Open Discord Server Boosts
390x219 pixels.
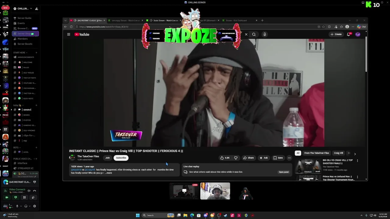(x=26, y=44)
